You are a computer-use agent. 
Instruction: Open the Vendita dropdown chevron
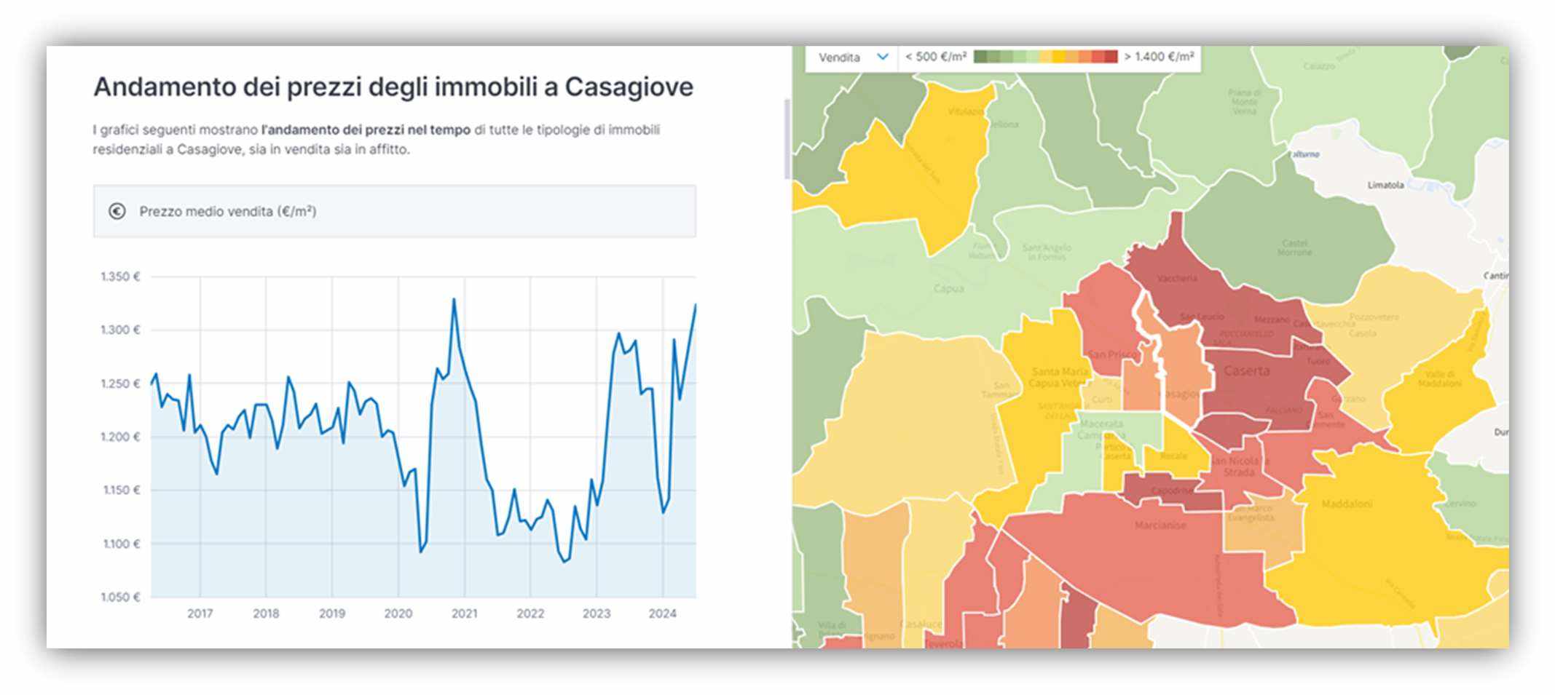point(883,57)
